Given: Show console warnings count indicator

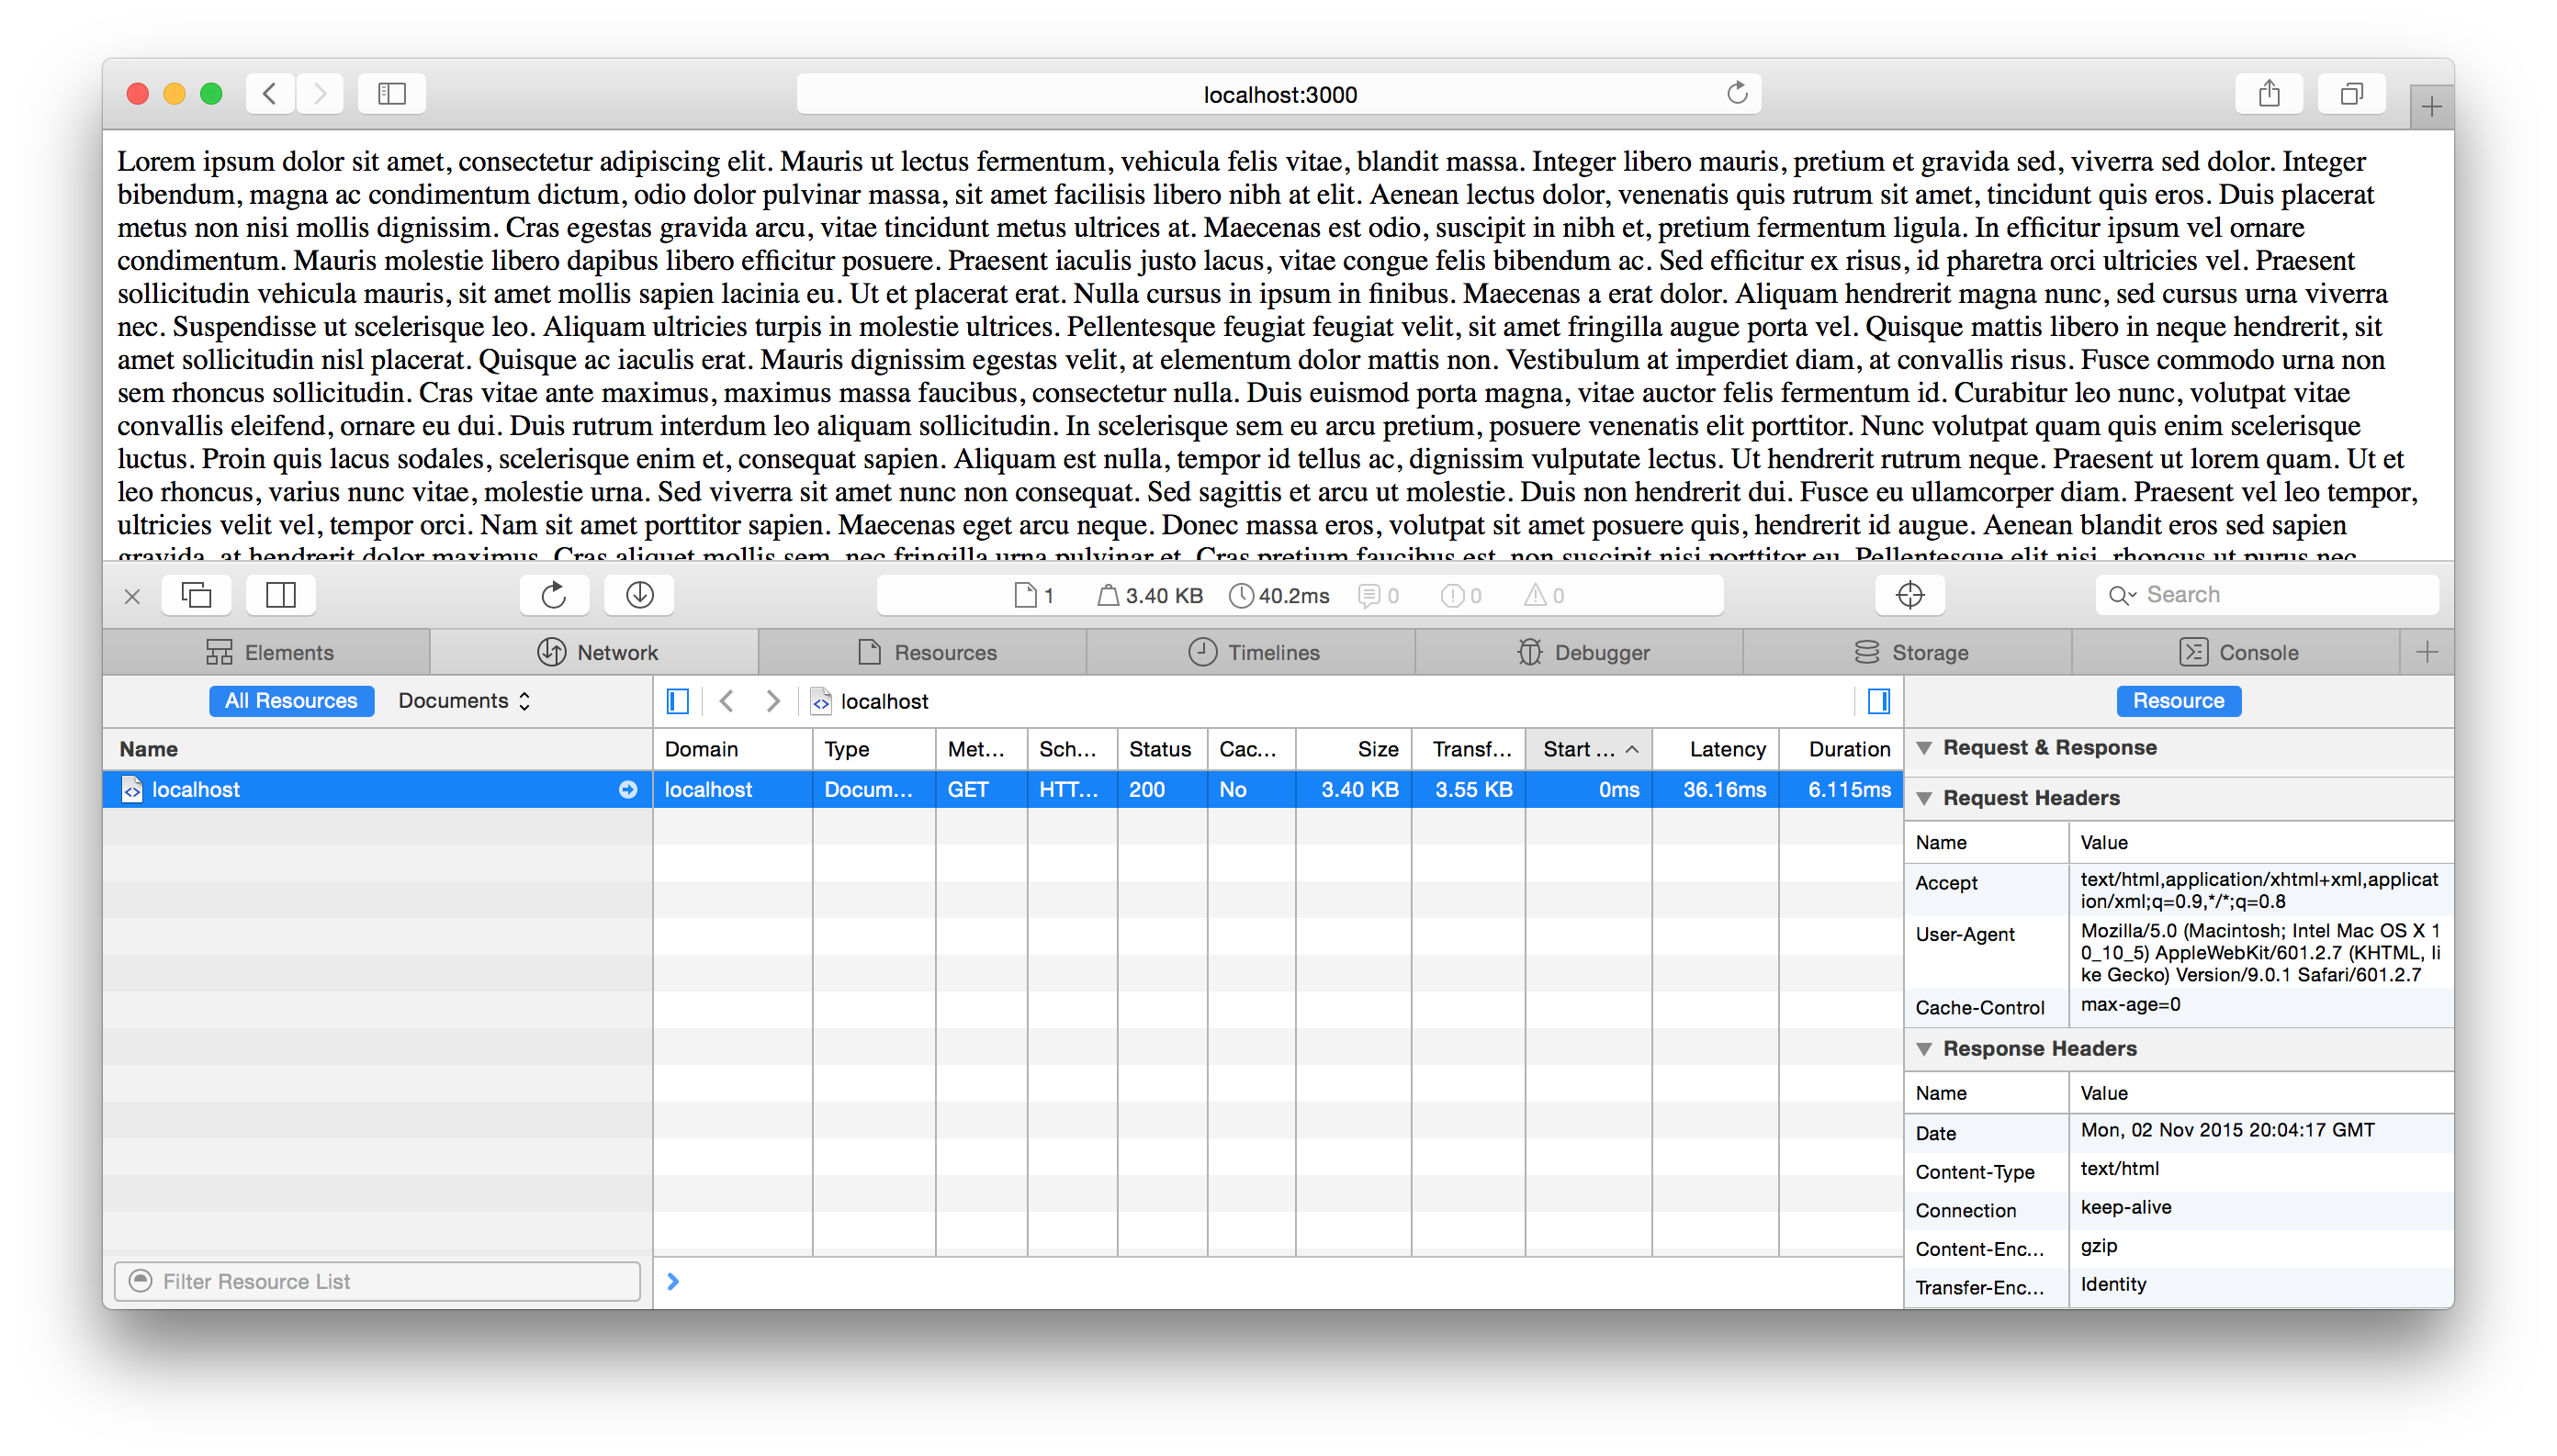Looking at the screenshot, I should (x=1544, y=596).
